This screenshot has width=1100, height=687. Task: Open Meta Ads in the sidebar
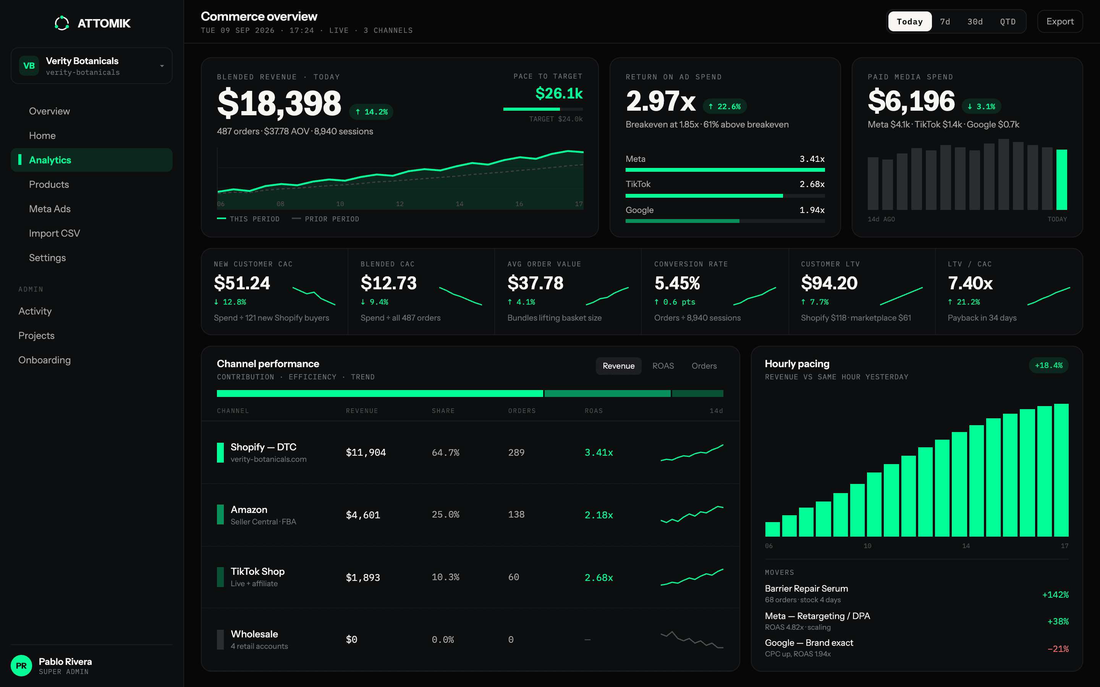(91, 209)
